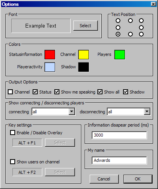Choose bottom-right text position radio button
The height and width of the screenshot is (189, 158).
(141, 34)
